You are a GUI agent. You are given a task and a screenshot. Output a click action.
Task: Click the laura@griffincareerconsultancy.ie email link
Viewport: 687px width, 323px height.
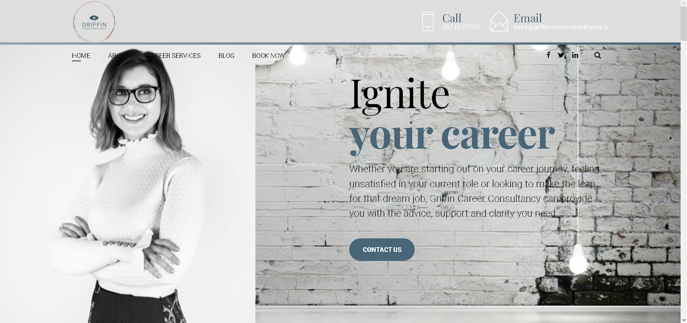click(561, 27)
